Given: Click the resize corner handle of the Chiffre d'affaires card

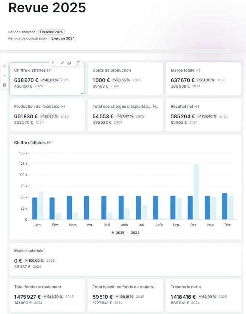Looking at the screenshot, I should (82, 93).
